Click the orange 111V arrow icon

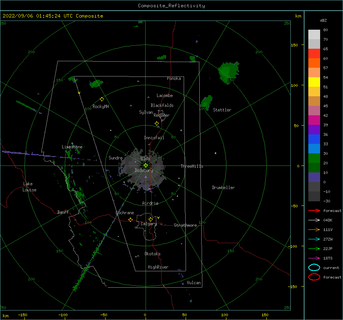click(314, 229)
